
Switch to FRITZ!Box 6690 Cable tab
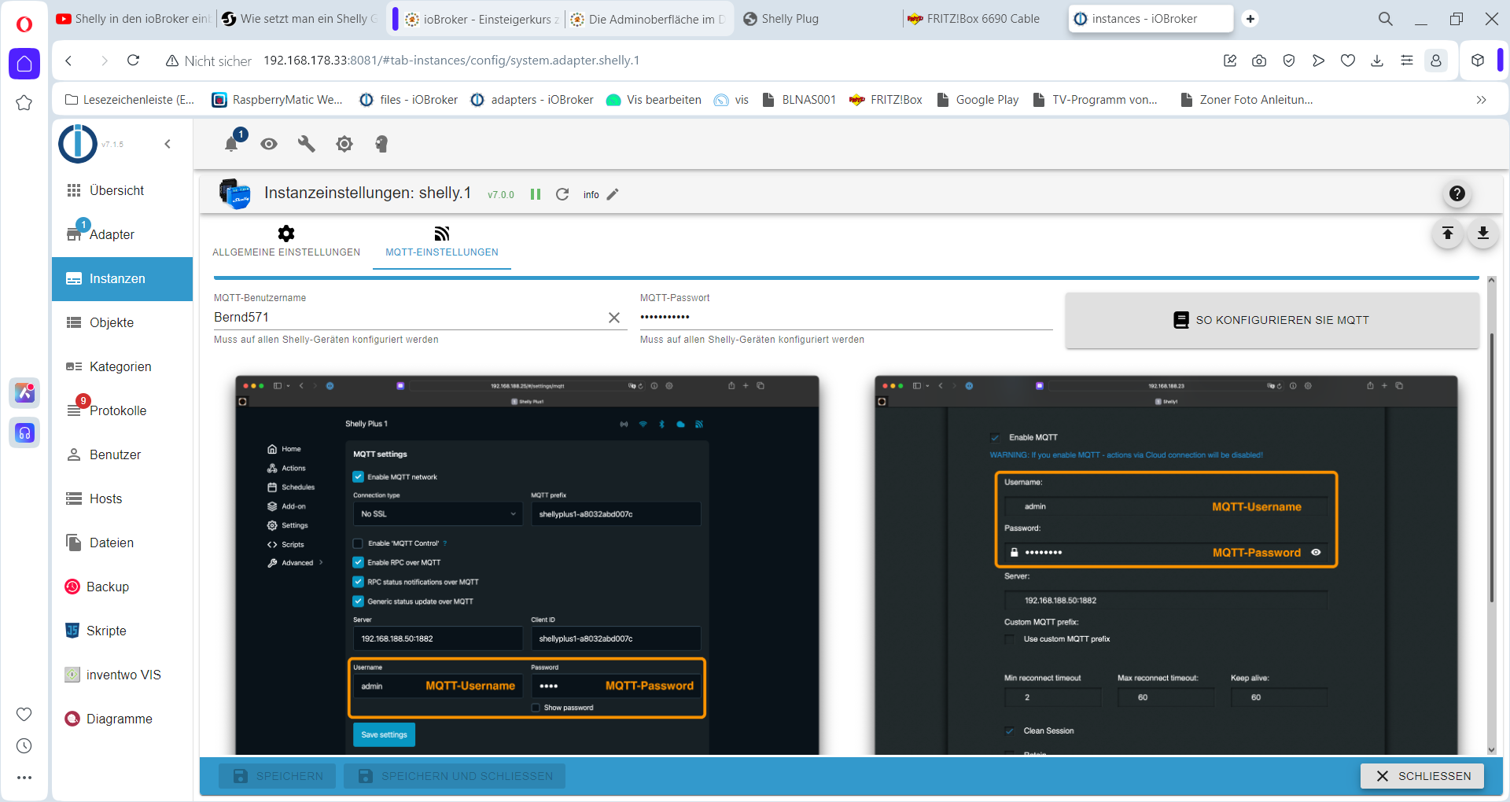pos(974,19)
